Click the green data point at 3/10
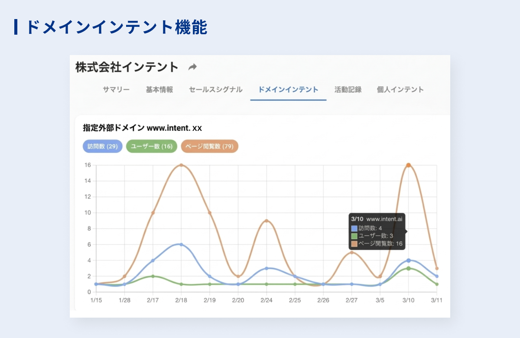Image resolution: width=520 pixels, height=338 pixels. click(x=408, y=268)
